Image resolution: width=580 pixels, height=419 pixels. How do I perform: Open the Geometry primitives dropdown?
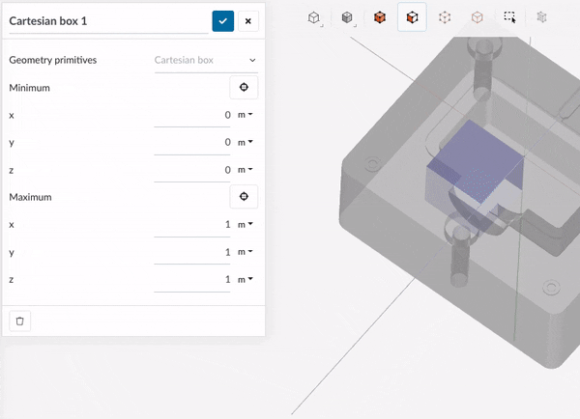(206, 60)
